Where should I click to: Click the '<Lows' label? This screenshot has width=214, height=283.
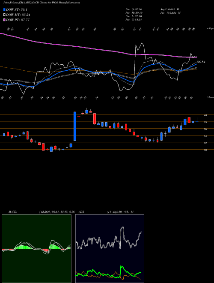tap(210, 97)
